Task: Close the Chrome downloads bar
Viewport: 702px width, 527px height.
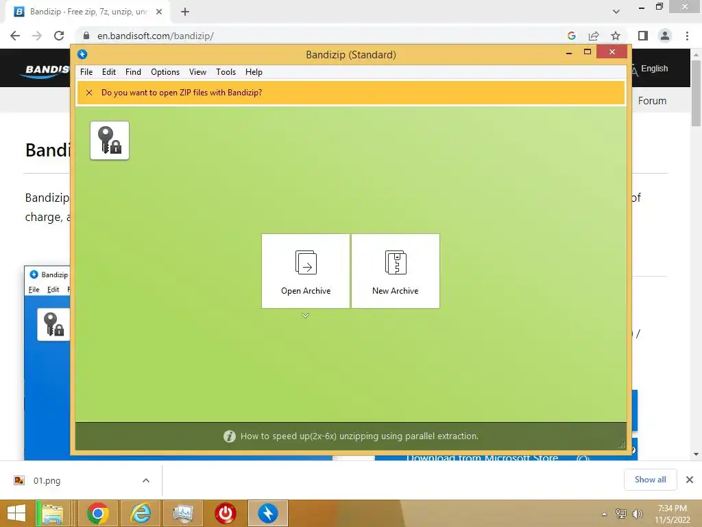Action: point(690,480)
